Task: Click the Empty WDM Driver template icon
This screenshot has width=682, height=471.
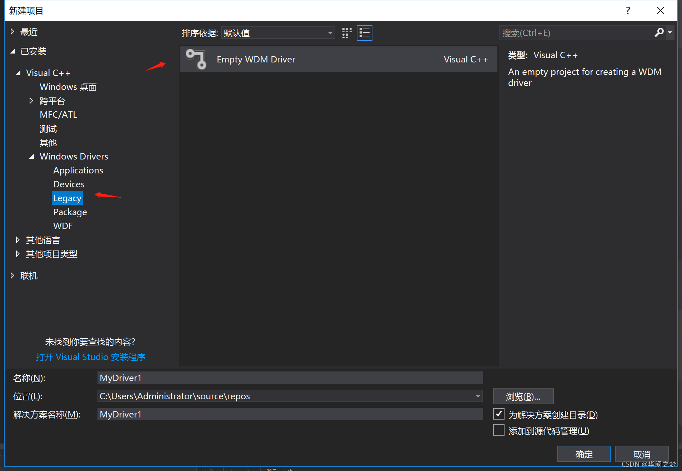Action: tap(196, 59)
